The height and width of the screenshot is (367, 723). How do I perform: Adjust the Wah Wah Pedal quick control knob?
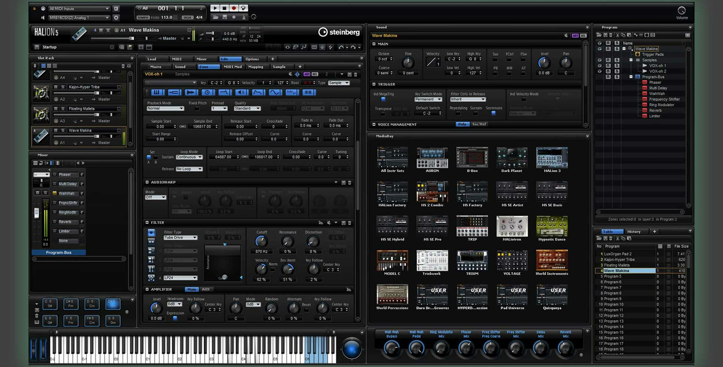click(416, 348)
